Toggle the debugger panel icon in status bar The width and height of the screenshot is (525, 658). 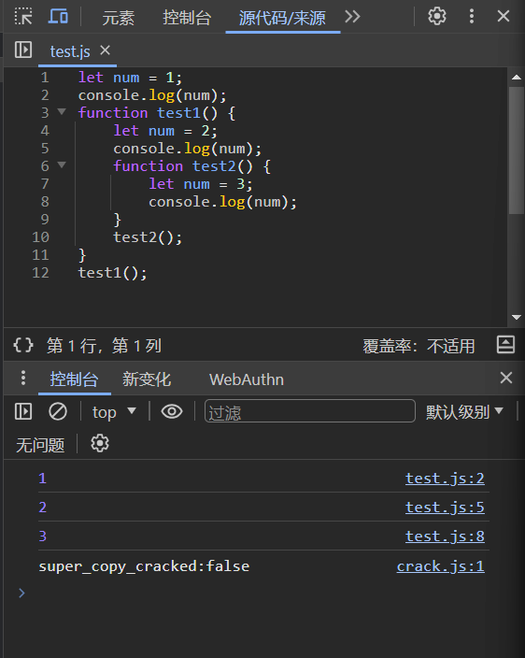505,345
